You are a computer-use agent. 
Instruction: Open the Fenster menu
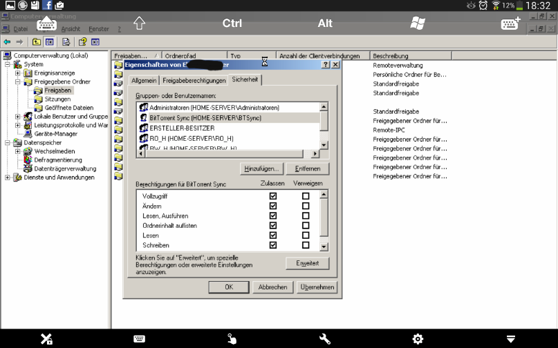99,29
